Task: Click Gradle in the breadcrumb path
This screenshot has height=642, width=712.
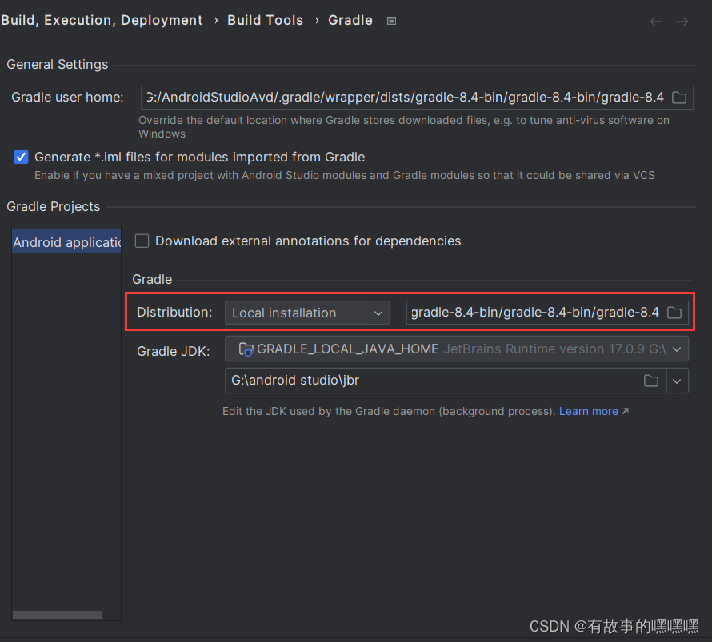Action: click(350, 21)
